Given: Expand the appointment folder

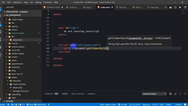Looking at the screenshot, I should [17, 64].
